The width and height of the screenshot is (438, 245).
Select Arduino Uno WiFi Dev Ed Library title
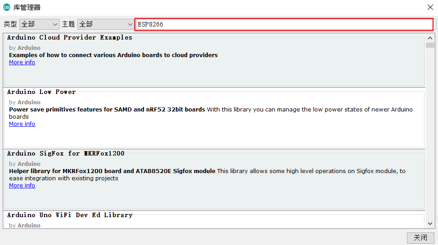[x=70, y=215]
